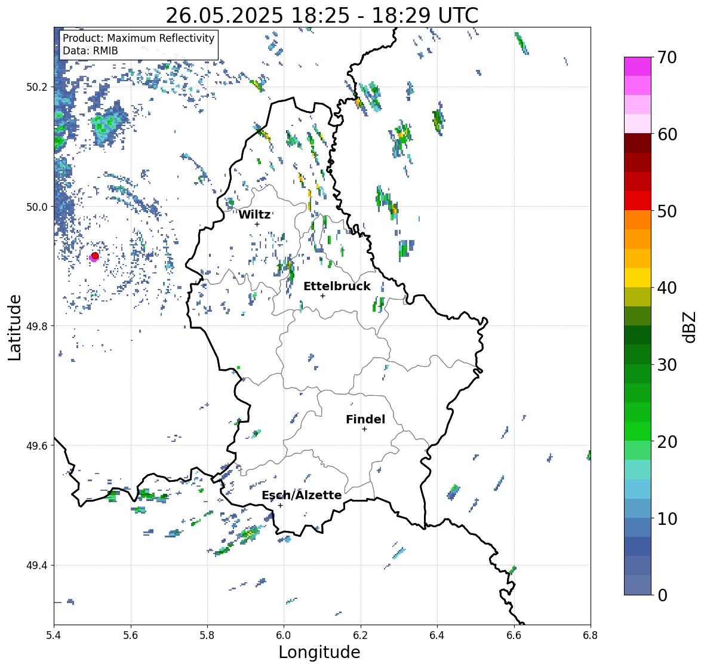Click the 50.0 latitude tick label
The width and height of the screenshot is (704, 667).
pos(37,207)
